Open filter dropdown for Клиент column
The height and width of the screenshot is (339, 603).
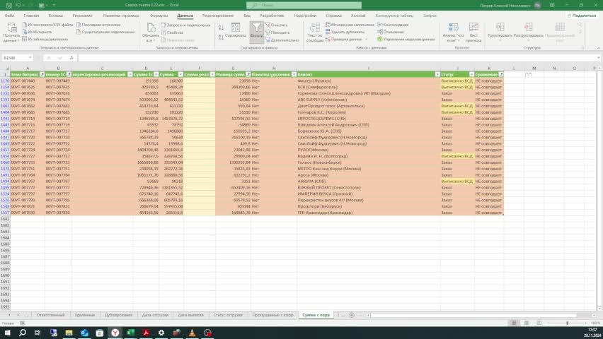[437, 74]
